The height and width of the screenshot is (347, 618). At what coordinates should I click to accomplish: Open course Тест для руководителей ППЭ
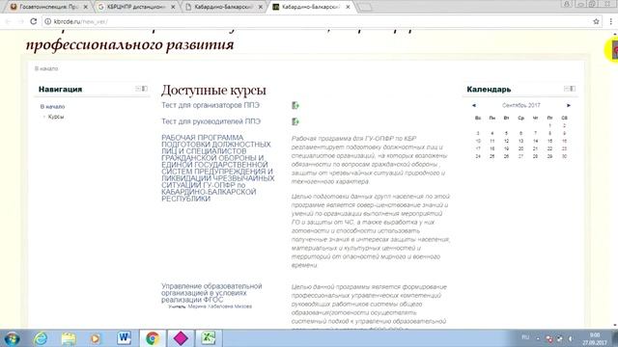(211, 121)
